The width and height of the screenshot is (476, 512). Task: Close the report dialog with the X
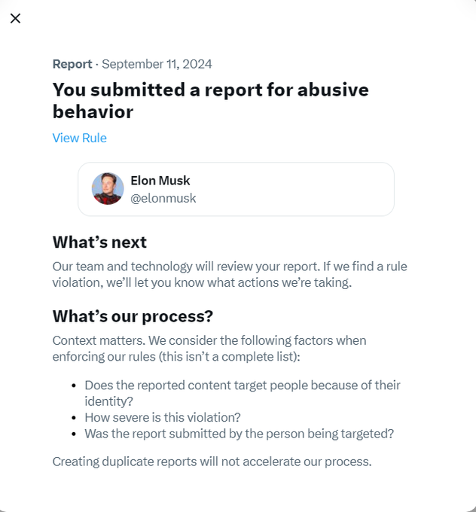click(x=15, y=18)
